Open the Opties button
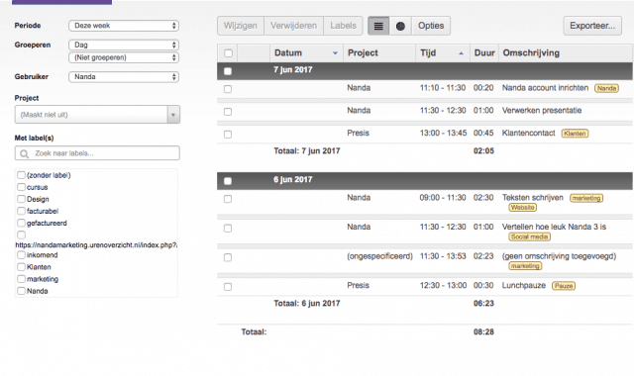This screenshot has height=376, width=634. (x=431, y=26)
